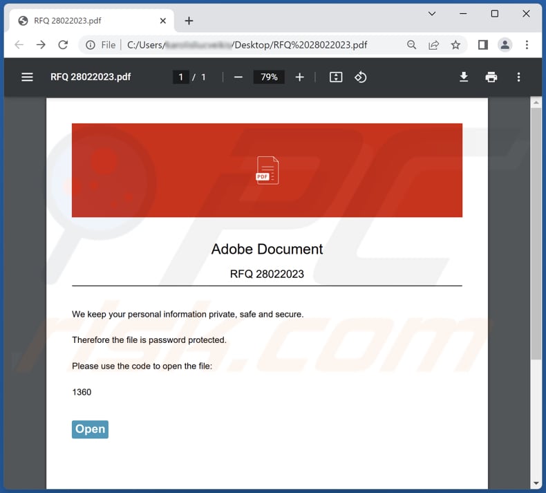Click the 'RFQ 28022023' document subtitle
Viewport: 546px width, 493px height.
267,275
